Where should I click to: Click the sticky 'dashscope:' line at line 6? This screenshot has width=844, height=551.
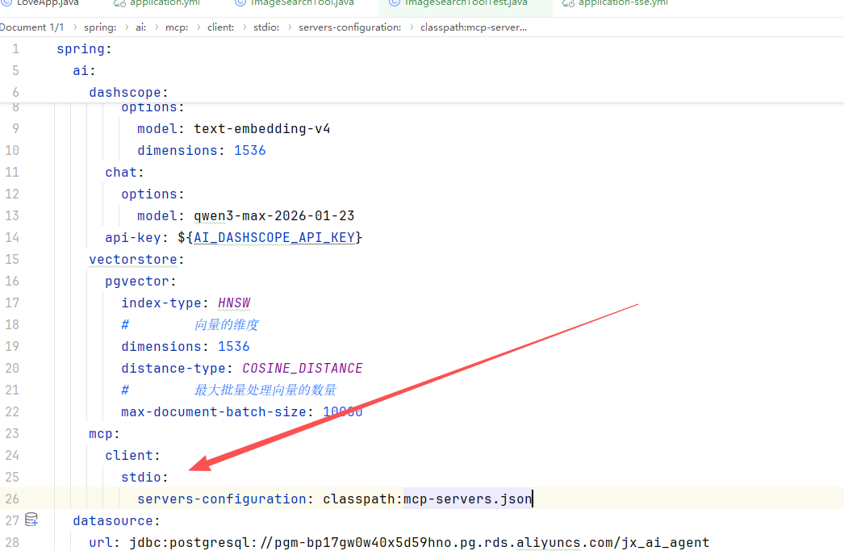point(128,93)
